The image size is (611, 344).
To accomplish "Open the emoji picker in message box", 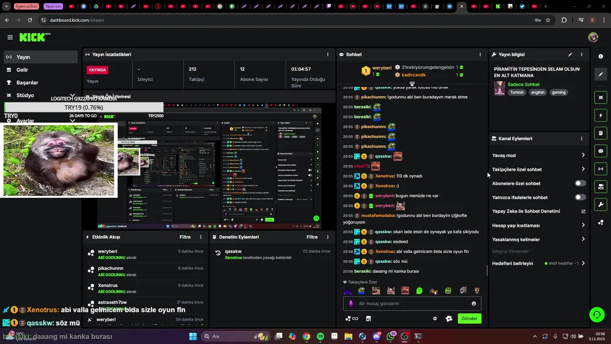I will click(x=474, y=303).
